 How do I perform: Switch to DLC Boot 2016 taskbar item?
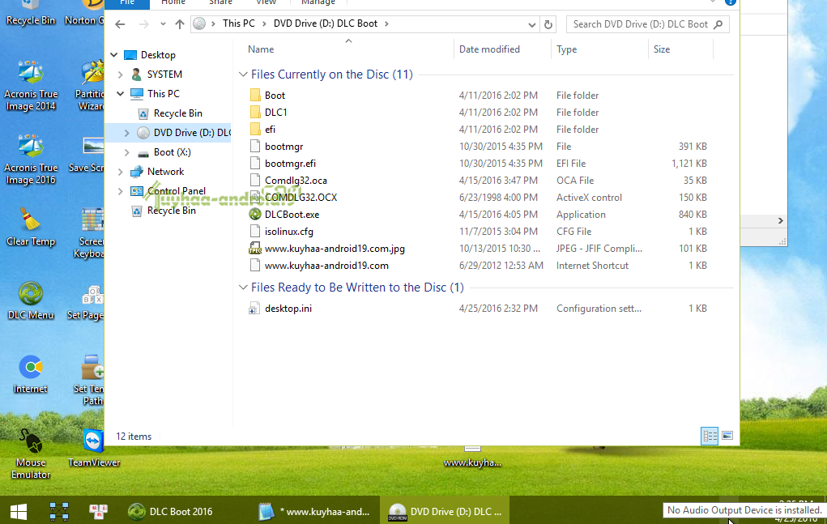pos(170,511)
